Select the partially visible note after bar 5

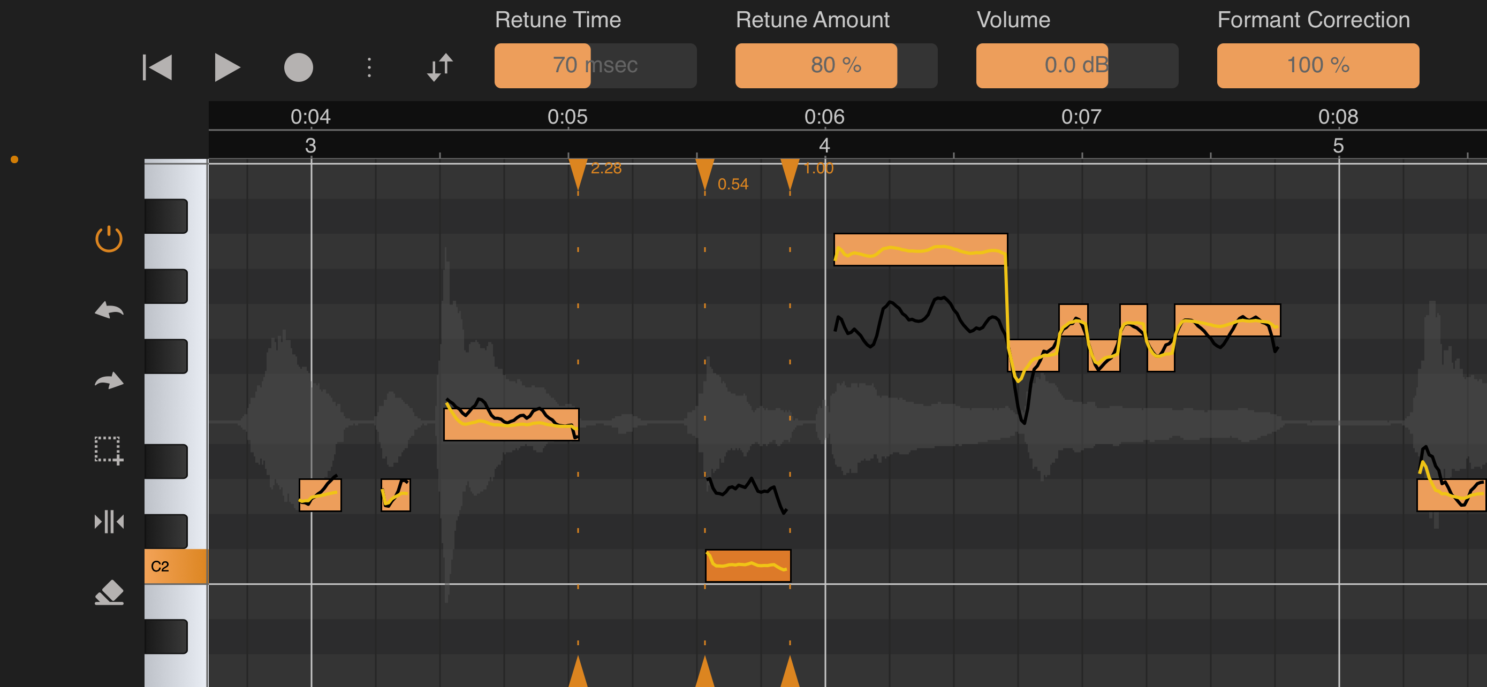tap(1451, 495)
